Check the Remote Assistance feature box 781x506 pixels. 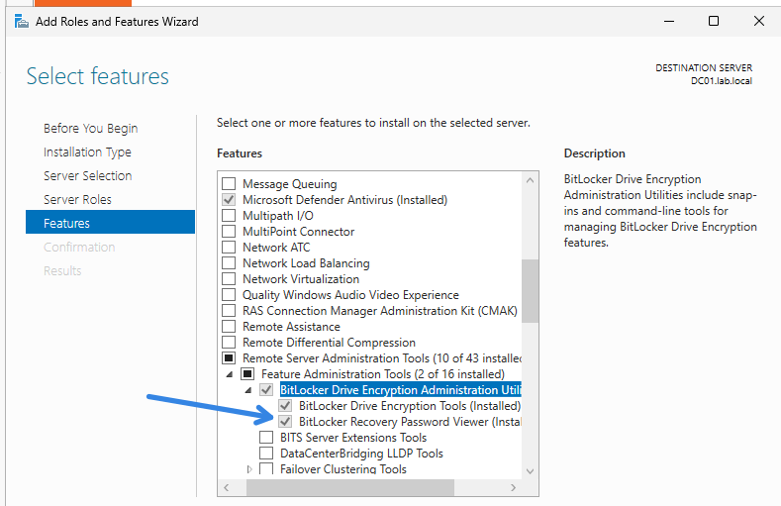click(x=229, y=327)
